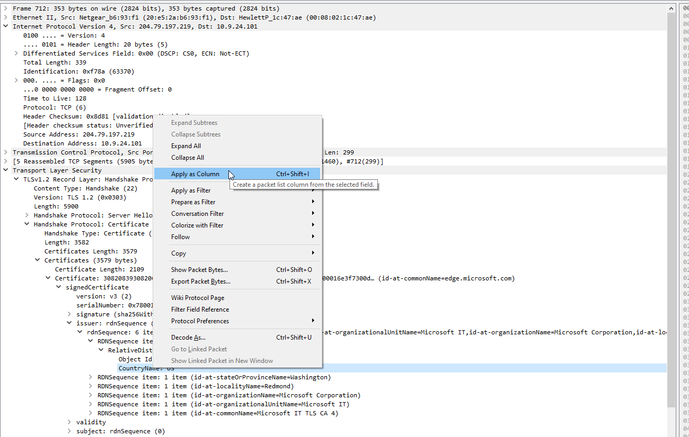Viewport: 689px width, 437px height.
Task: Open Wiki Protocol Page entry
Action: [x=198, y=298]
